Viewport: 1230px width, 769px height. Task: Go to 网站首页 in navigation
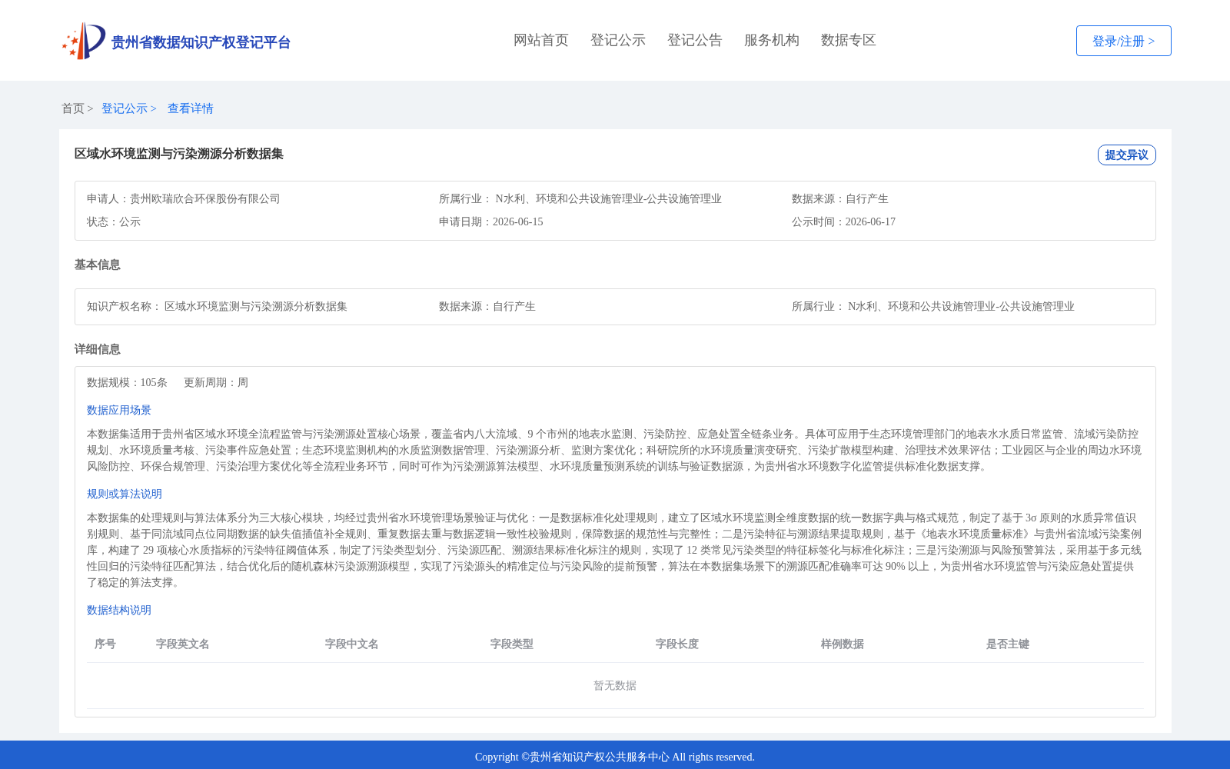click(x=541, y=40)
